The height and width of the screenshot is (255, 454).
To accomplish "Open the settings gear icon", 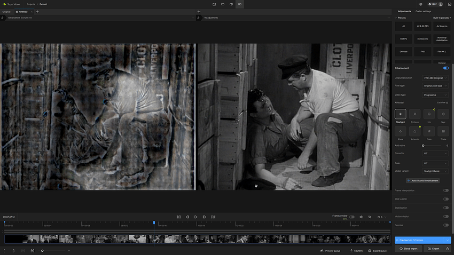I will [420, 4].
